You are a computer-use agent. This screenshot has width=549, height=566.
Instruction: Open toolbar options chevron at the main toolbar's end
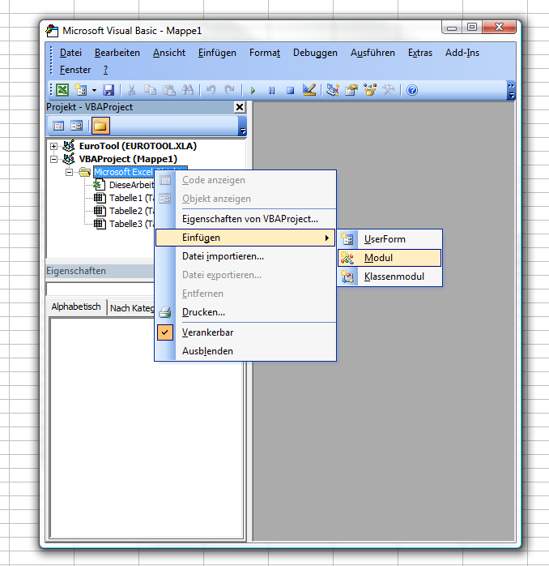point(511,91)
